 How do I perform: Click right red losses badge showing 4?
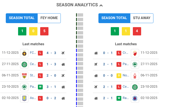click(137, 31)
